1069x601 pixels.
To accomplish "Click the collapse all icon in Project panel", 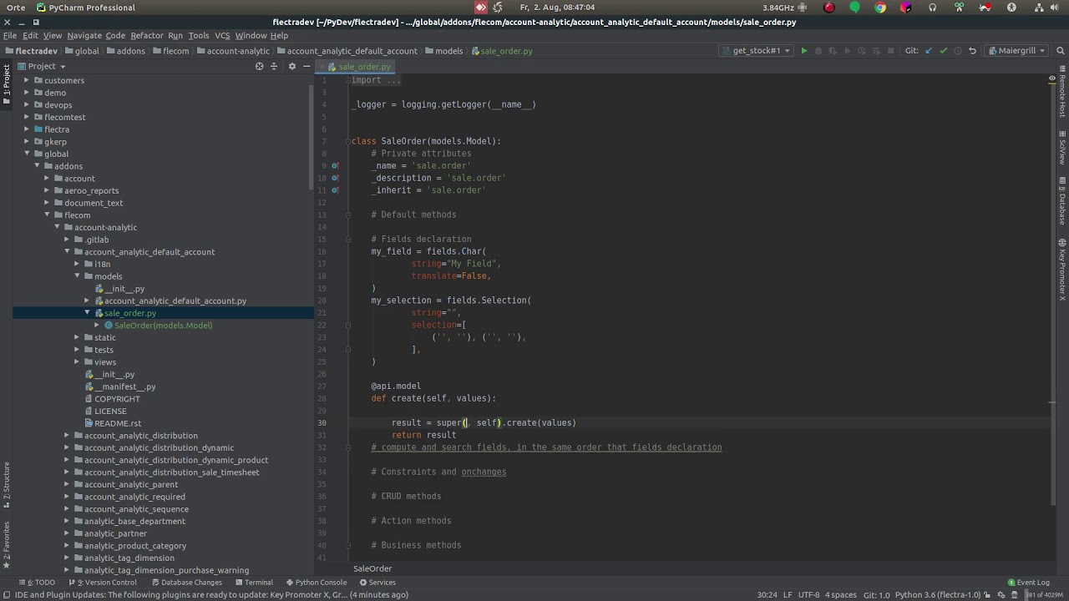I will [274, 66].
